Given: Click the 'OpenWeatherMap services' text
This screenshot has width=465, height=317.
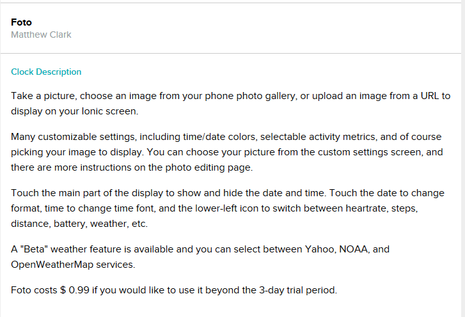Looking at the screenshot, I should tap(73, 265).
